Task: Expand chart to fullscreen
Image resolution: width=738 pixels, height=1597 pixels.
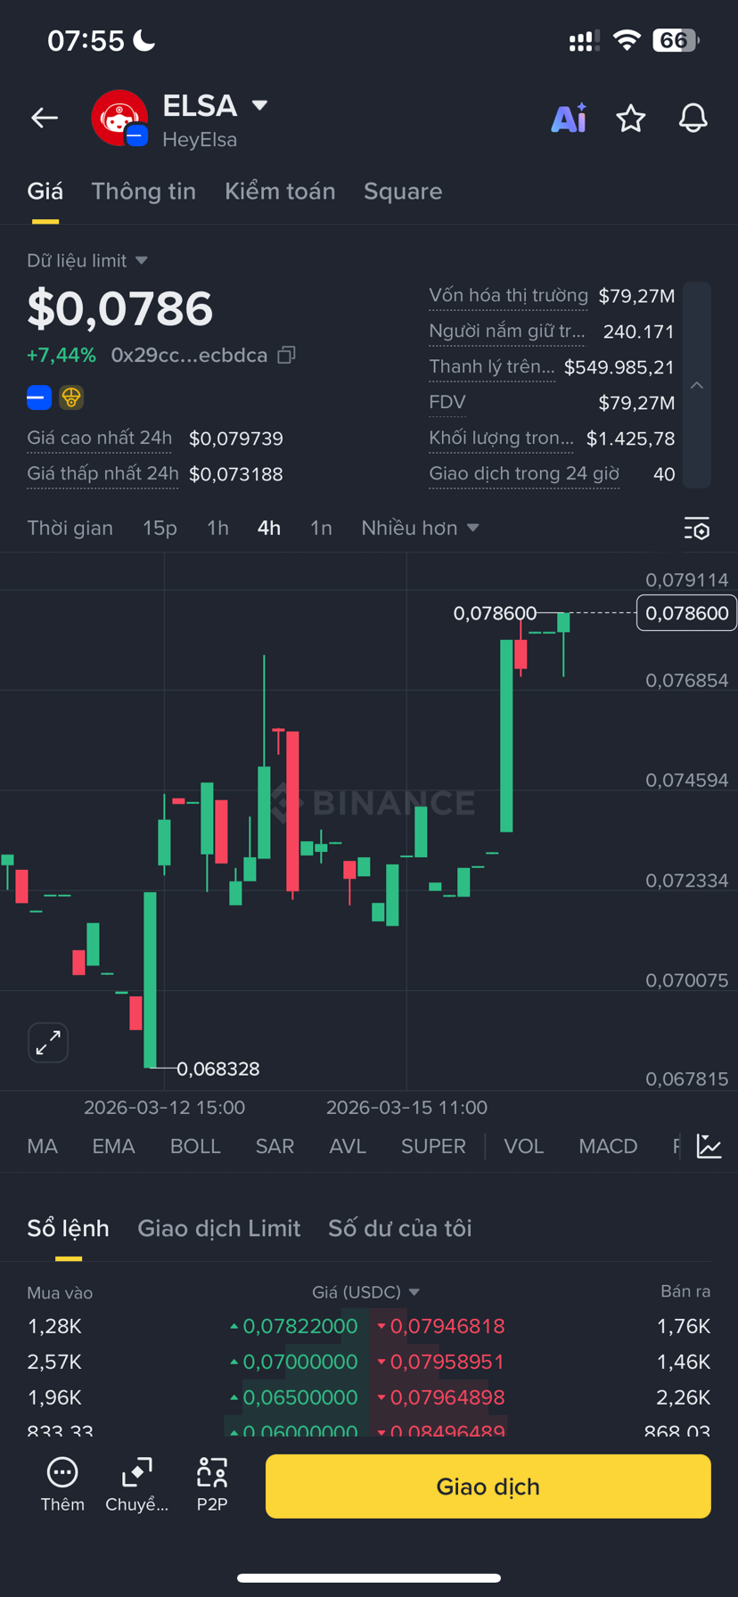Action: pos(48,1042)
